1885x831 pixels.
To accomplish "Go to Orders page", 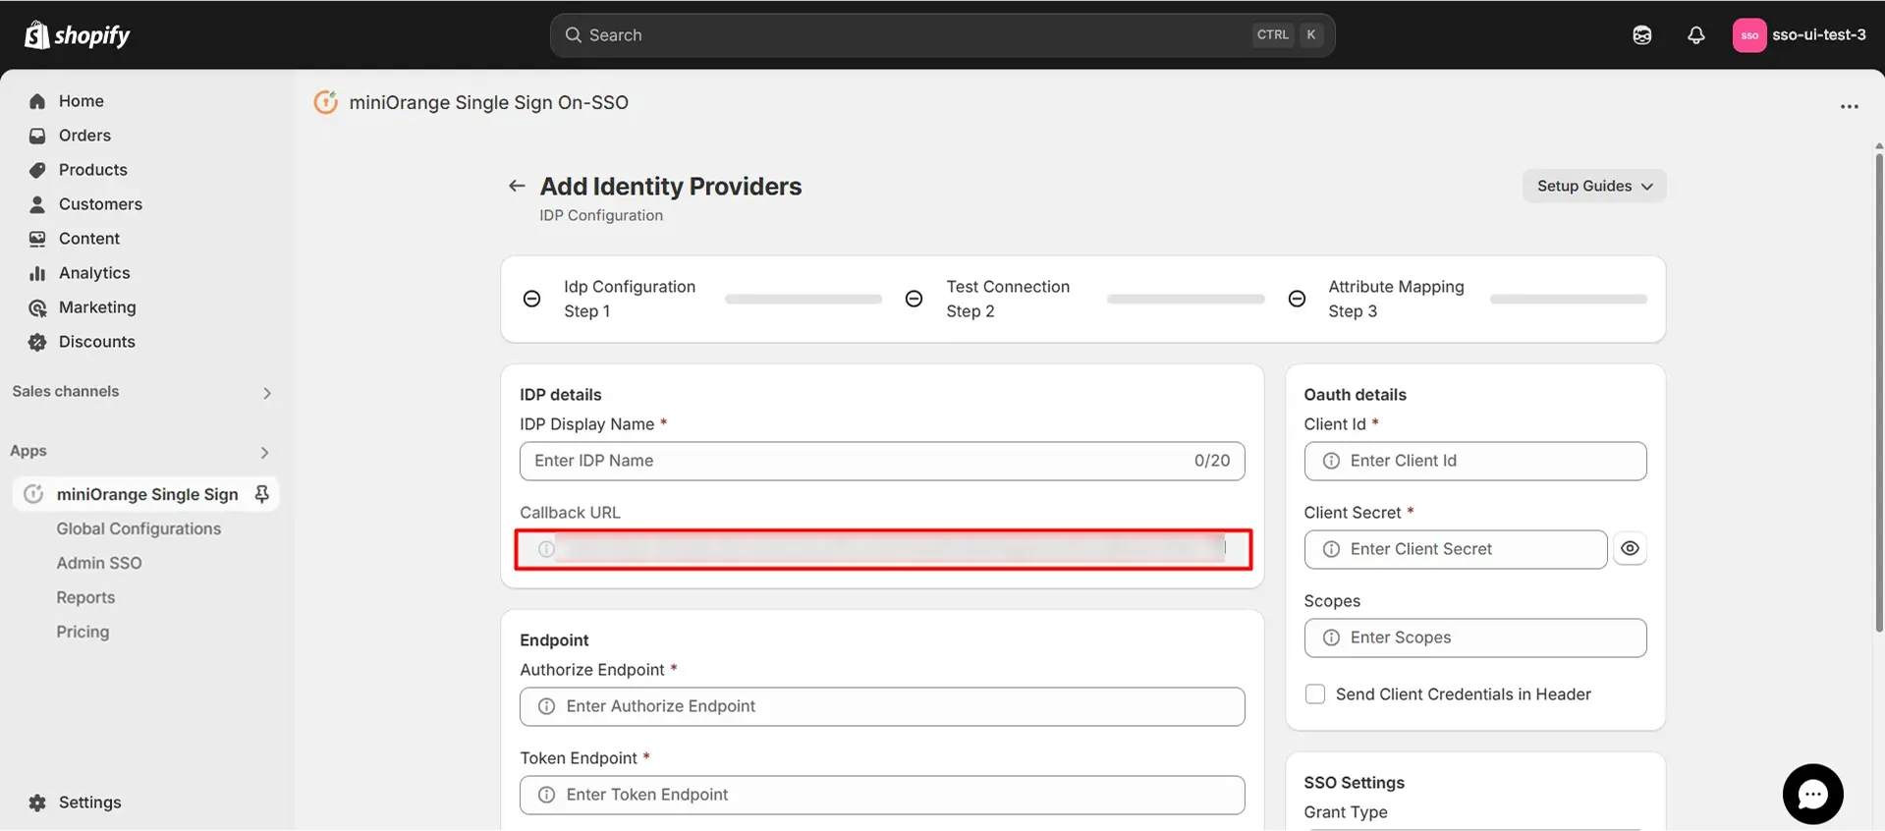I will click(x=84, y=136).
